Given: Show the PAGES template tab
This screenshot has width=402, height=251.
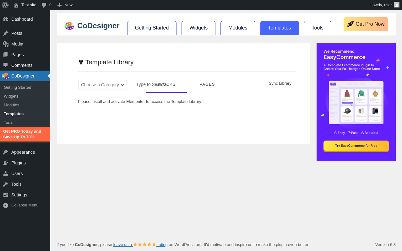Looking at the screenshot, I should (207, 84).
